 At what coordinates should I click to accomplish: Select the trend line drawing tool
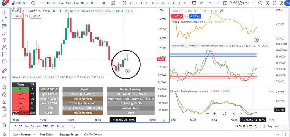point(4,19)
